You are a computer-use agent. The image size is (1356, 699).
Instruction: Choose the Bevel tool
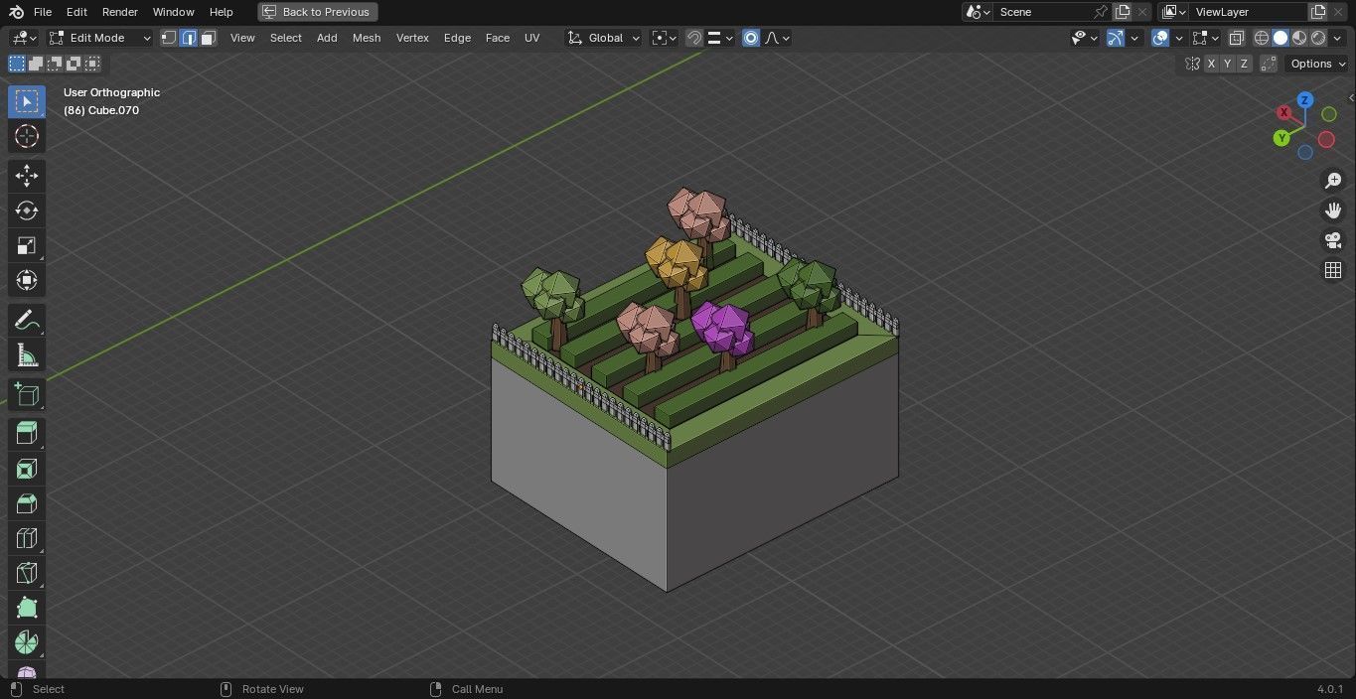point(27,503)
